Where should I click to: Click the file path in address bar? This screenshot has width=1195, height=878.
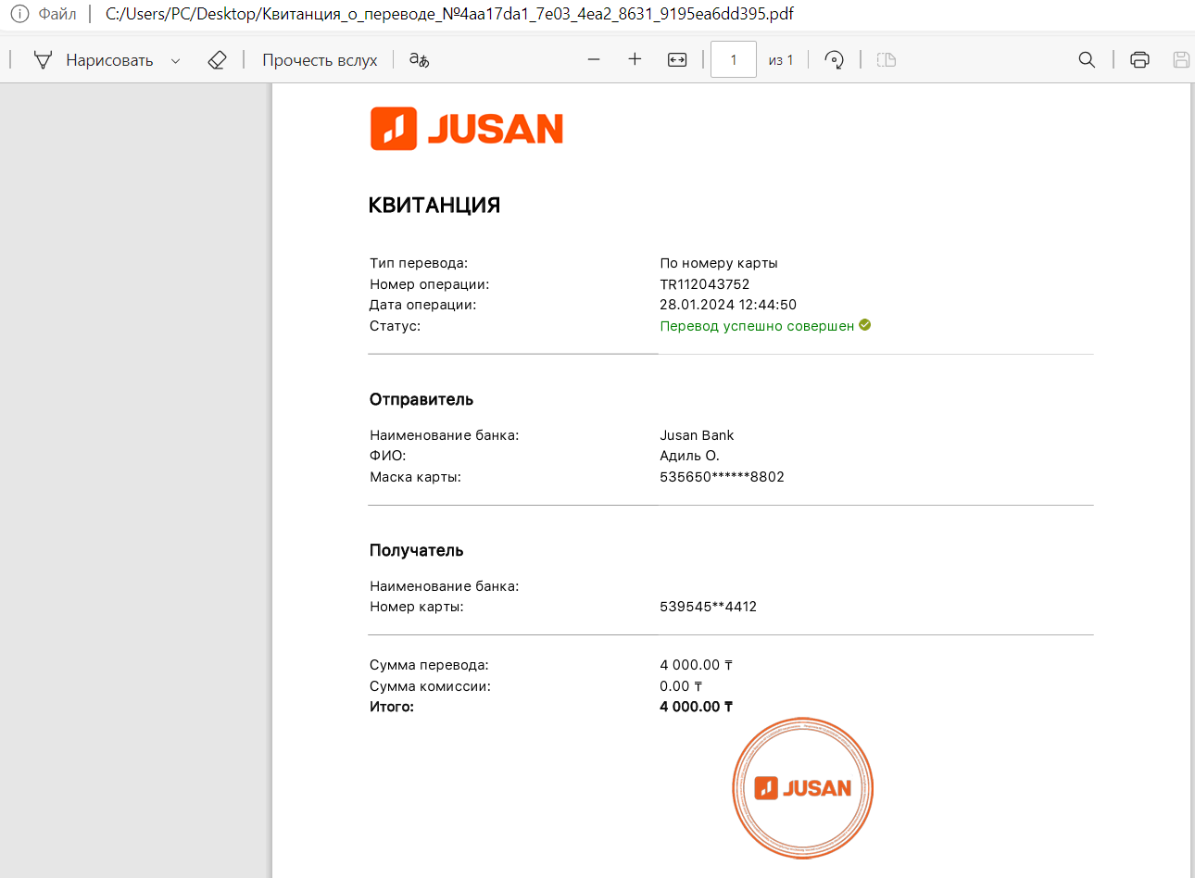[x=449, y=14]
